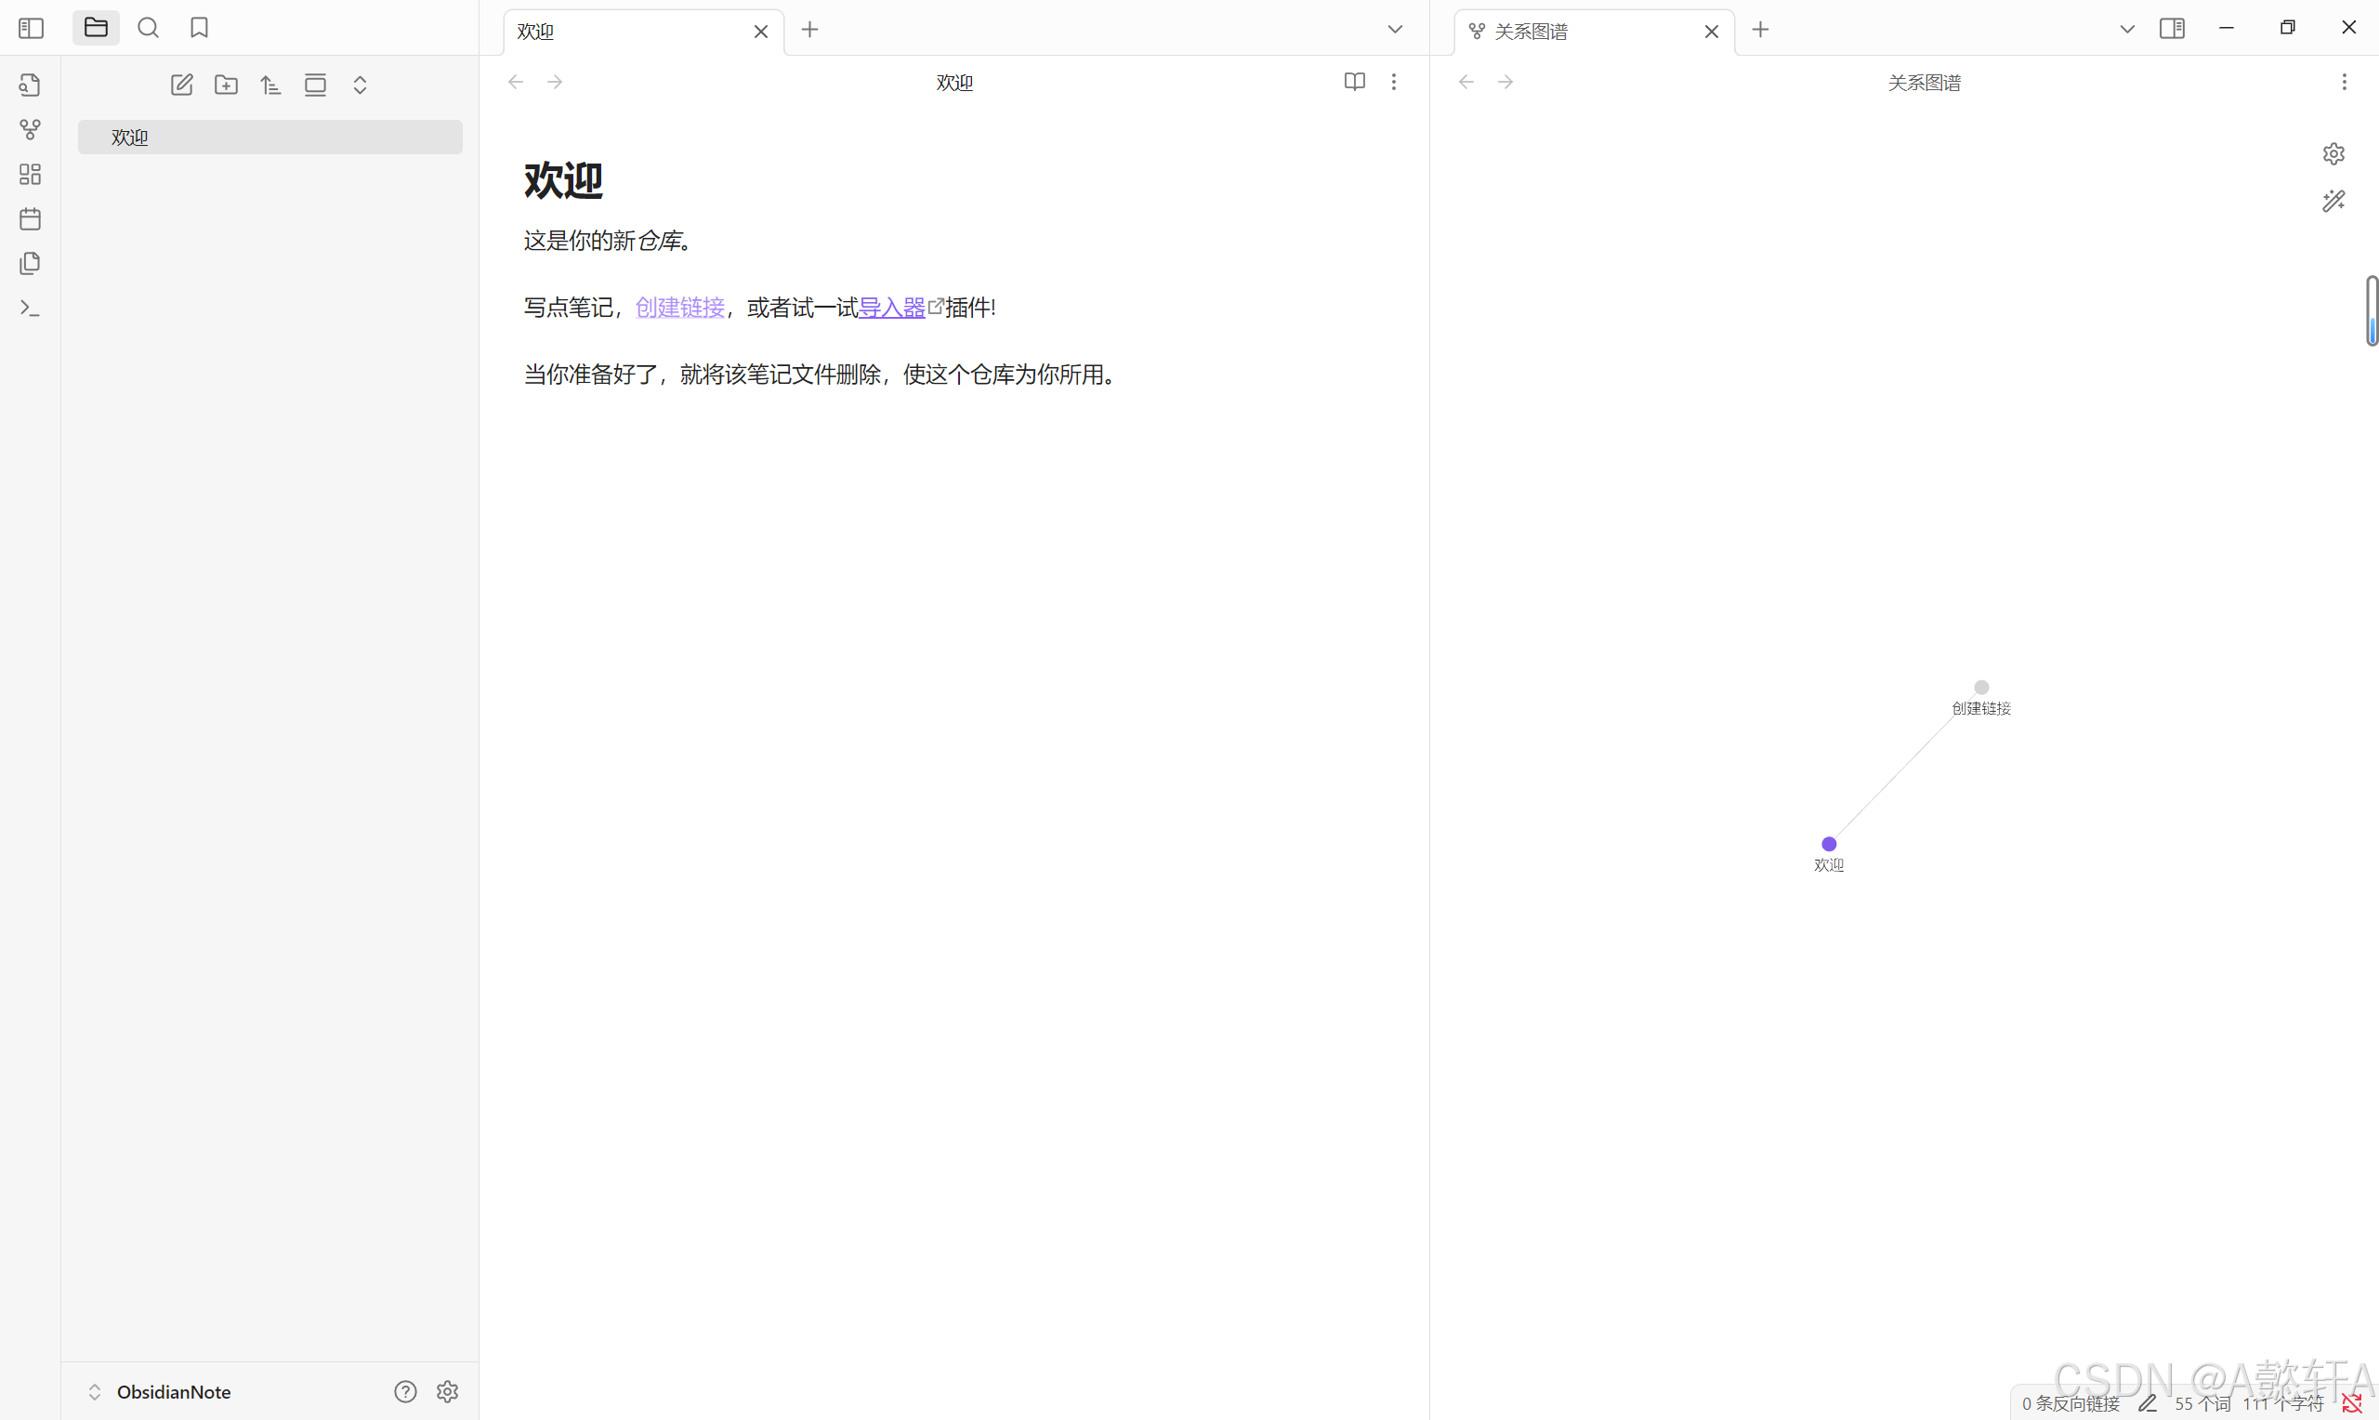Open the quick switcher icon in ribbon
The height and width of the screenshot is (1420, 2379).
point(30,85)
